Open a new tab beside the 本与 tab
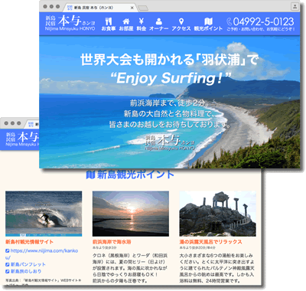This screenshot has width=306, height=291. pos(143,8)
